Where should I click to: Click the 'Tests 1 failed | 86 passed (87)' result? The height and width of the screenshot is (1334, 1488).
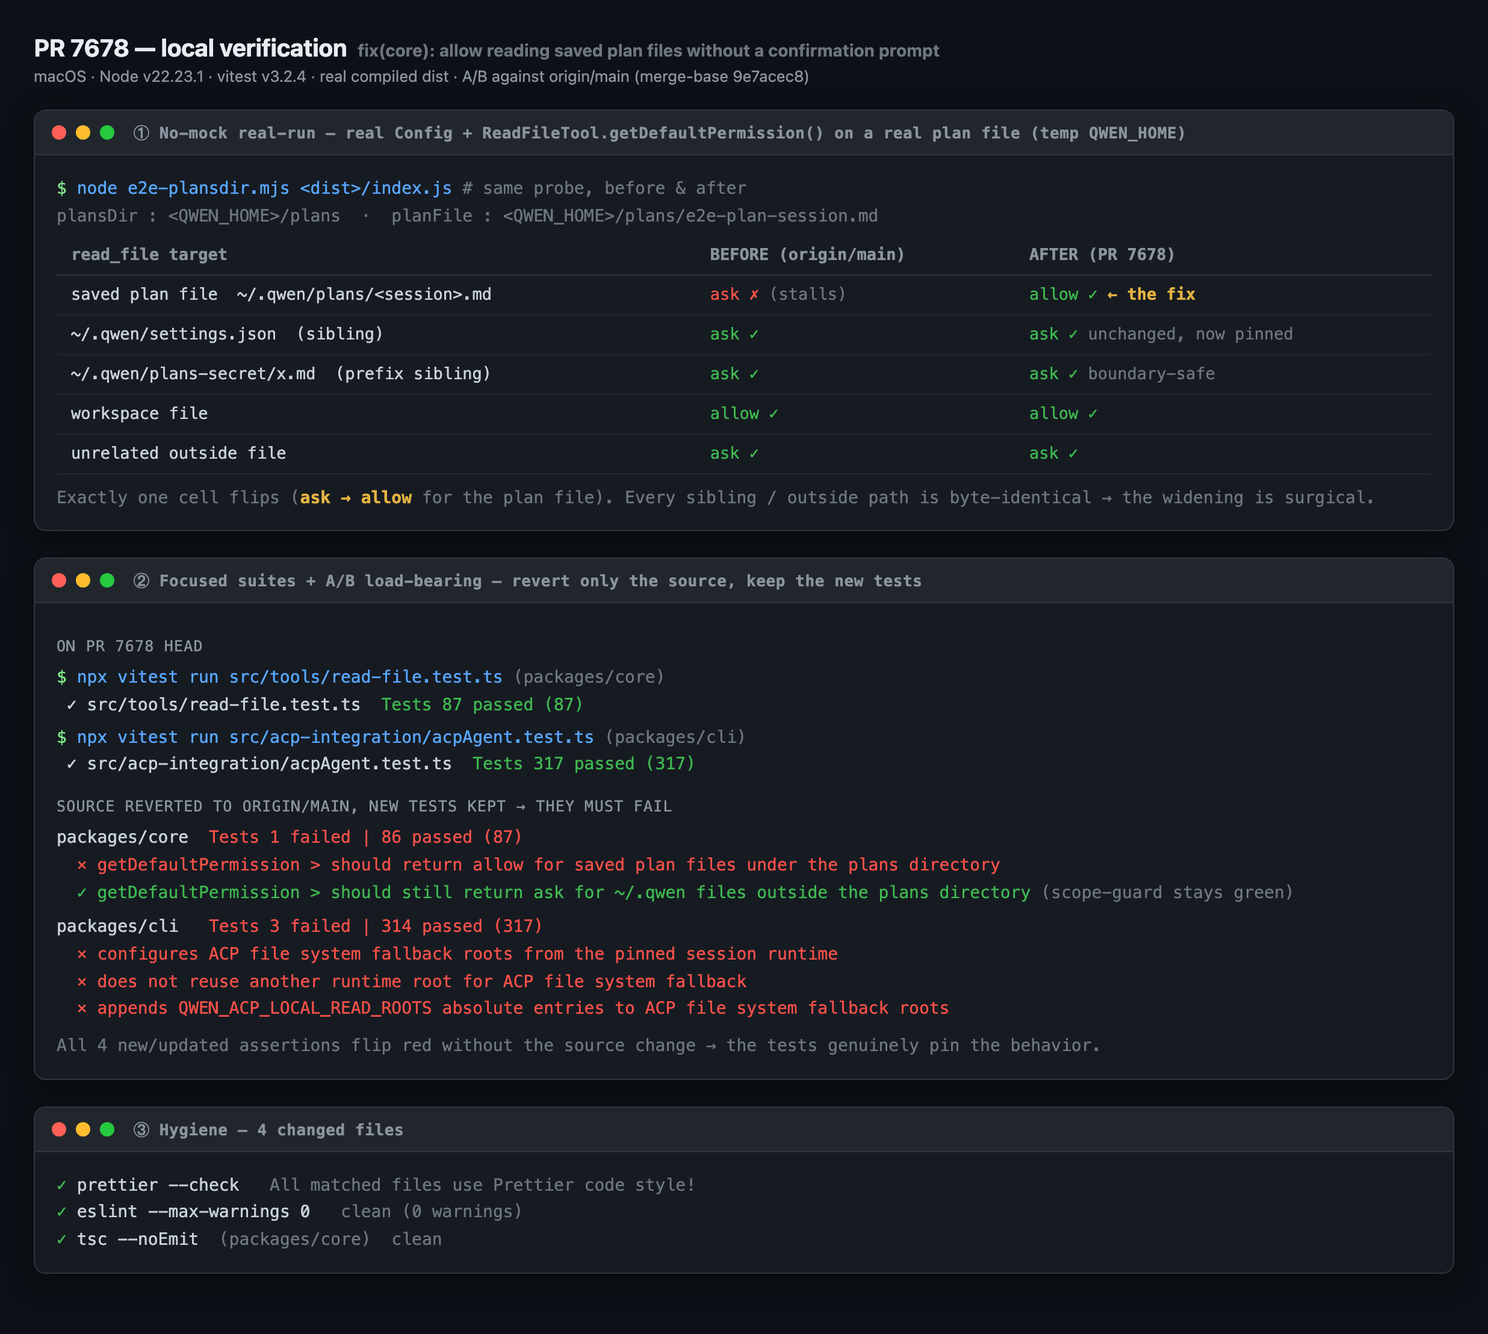pyautogui.click(x=365, y=837)
